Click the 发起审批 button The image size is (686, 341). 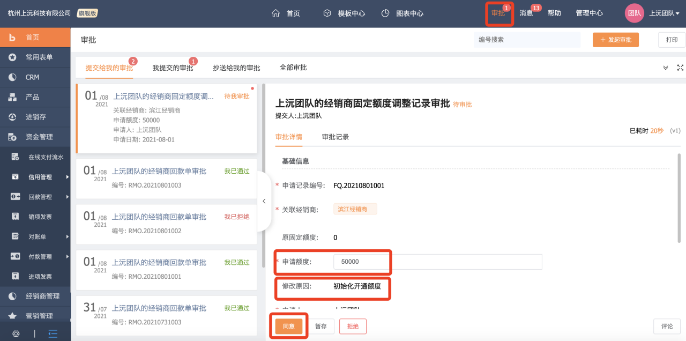coord(615,40)
